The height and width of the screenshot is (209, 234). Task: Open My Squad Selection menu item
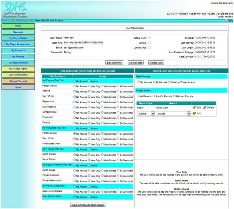(x=18, y=63)
